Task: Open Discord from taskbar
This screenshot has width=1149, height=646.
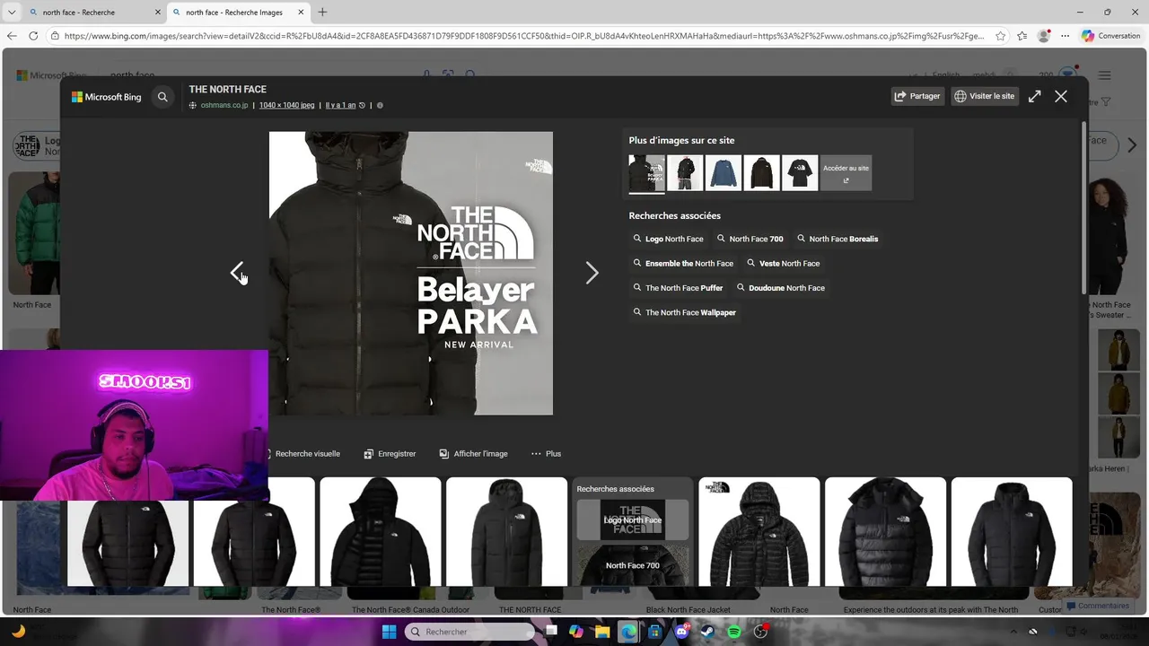Action: (x=681, y=632)
